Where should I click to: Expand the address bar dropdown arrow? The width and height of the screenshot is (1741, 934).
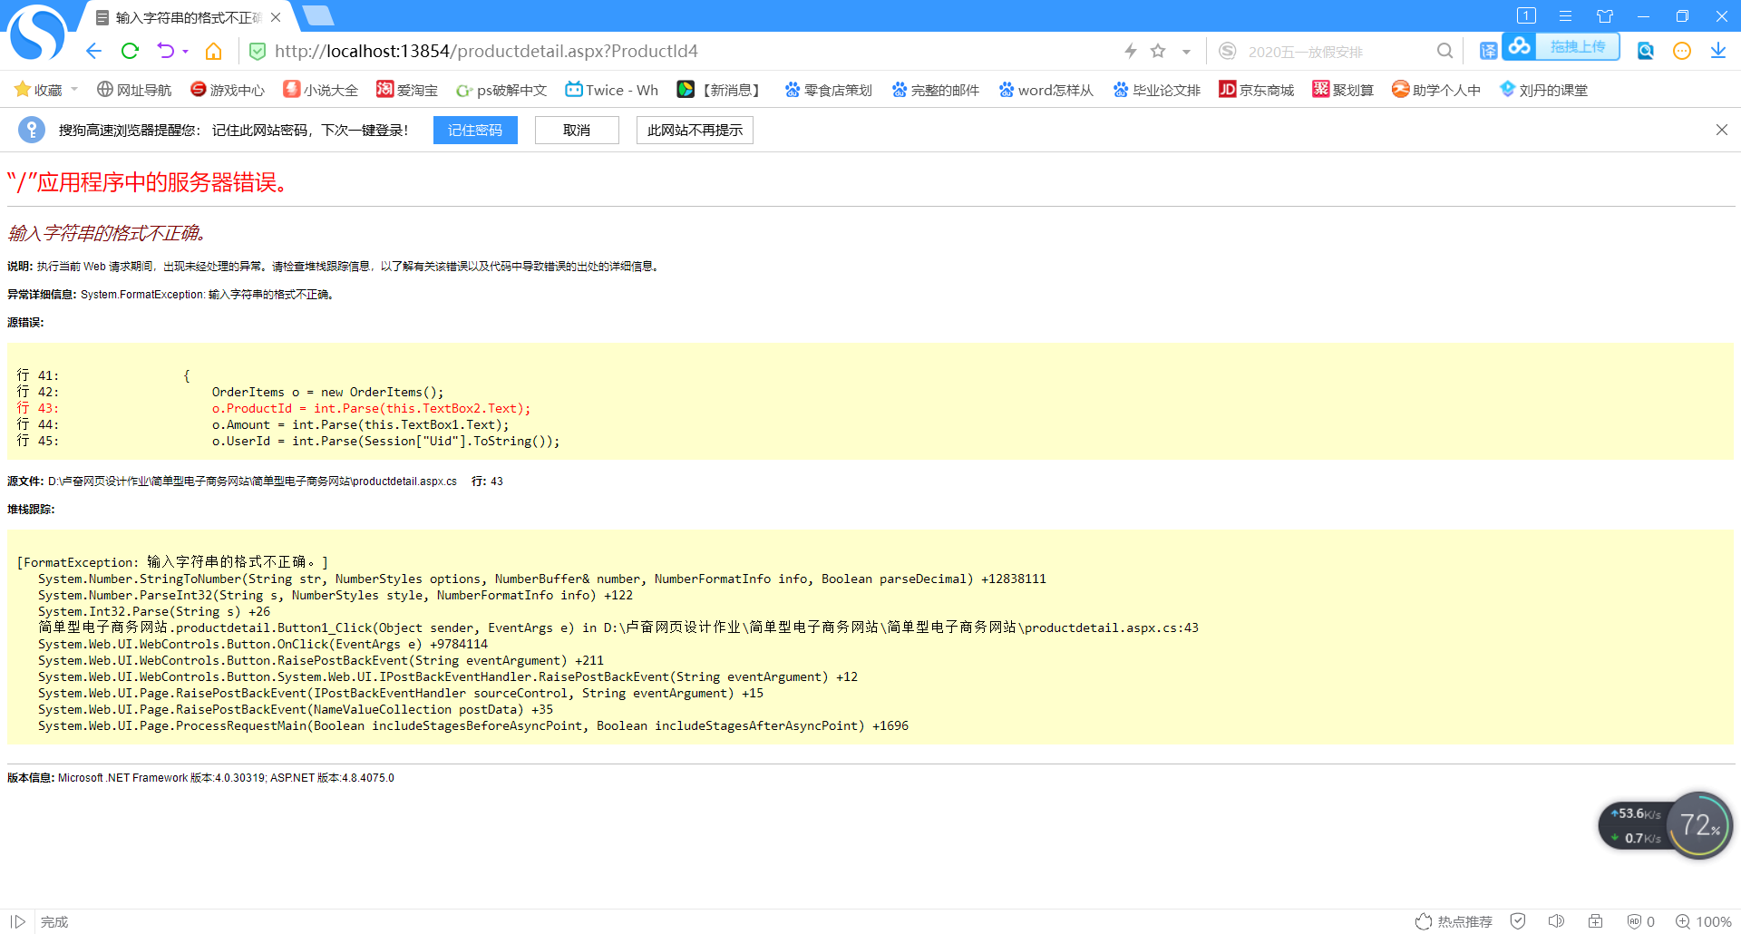1186,52
